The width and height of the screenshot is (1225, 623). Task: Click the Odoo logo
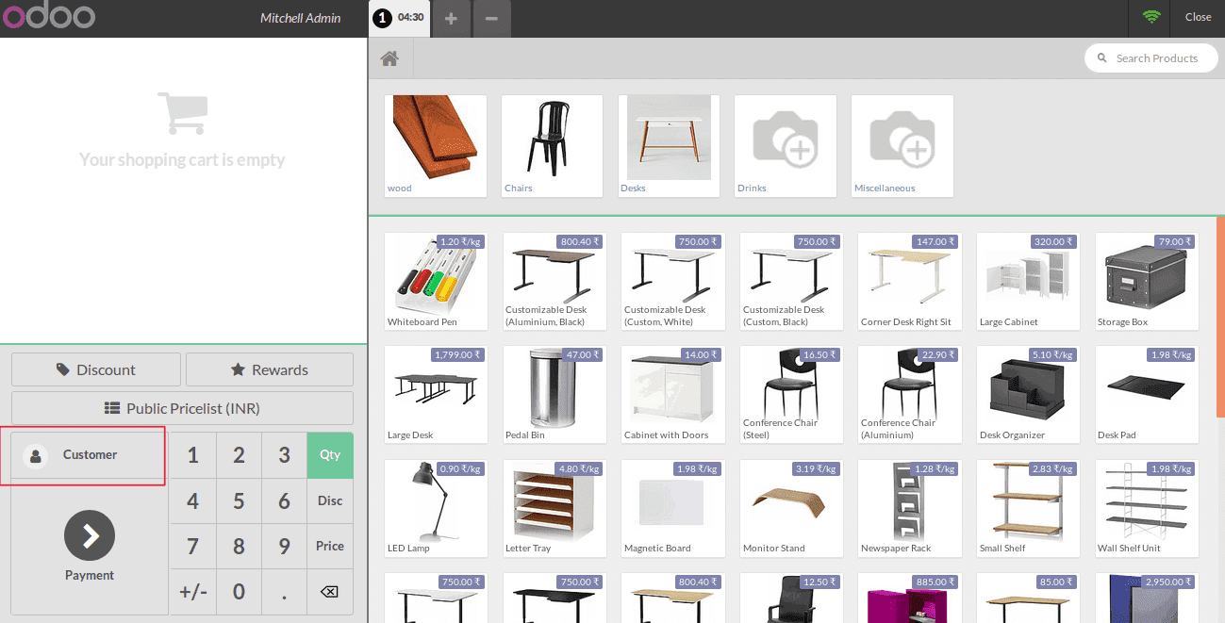click(48, 17)
